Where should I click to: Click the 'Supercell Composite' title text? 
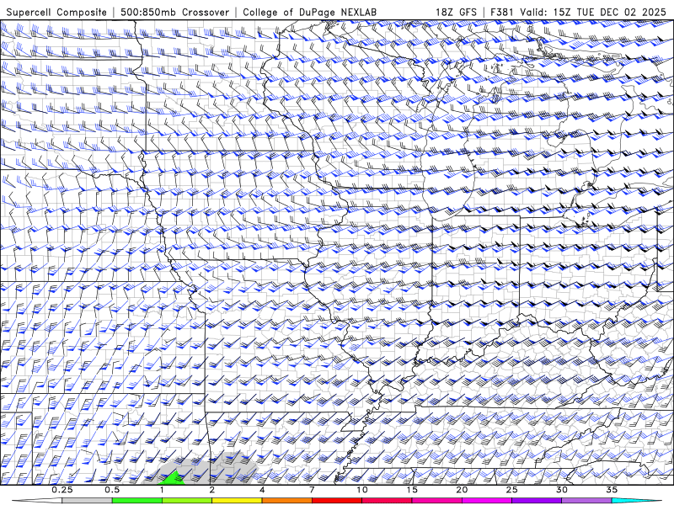[x=56, y=12]
